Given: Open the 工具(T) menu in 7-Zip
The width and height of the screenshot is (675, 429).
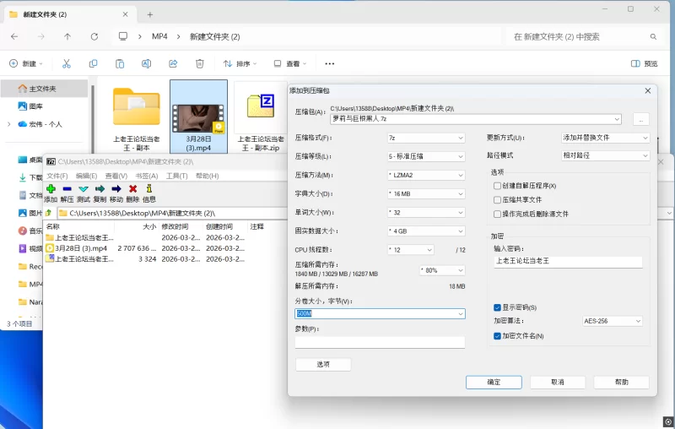Looking at the screenshot, I should pos(176,176).
